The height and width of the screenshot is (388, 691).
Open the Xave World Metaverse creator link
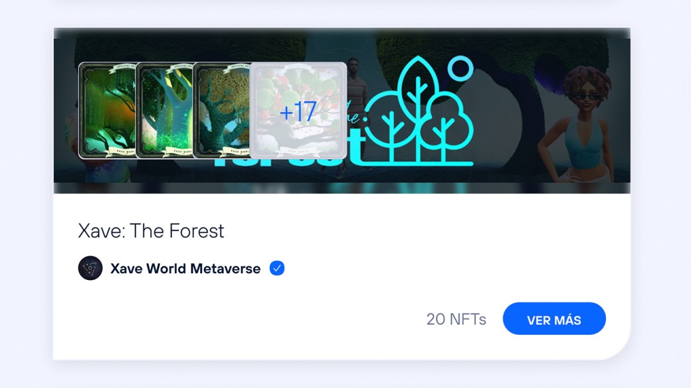[x=185, y=269]
